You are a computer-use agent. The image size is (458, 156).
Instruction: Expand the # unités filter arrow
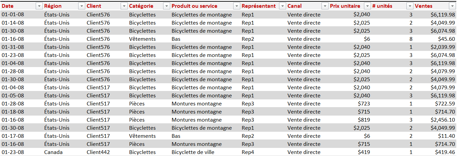pyautogui.click(x=410, y=6)
